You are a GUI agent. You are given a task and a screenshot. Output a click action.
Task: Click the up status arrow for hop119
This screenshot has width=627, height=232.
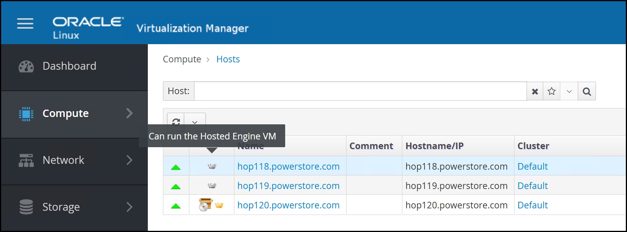[176, 187]
